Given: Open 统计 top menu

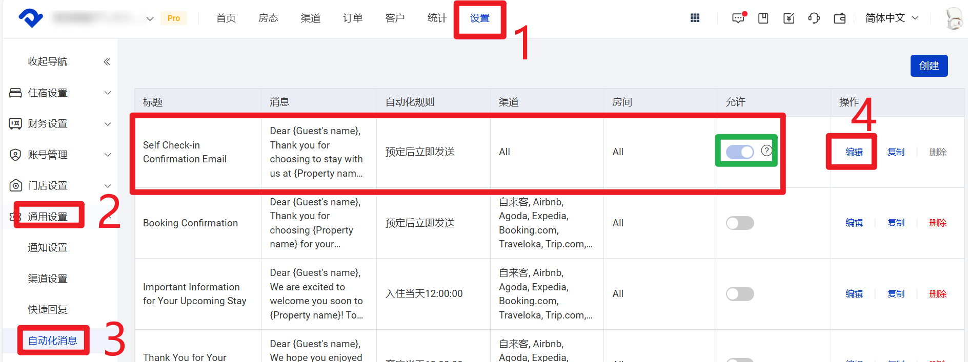Looking at the screenshot, I should pos(437,18).
